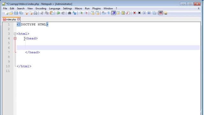The image size is (204, 115).
Task: Click the Close document toolbar icon
Action: 26,13
